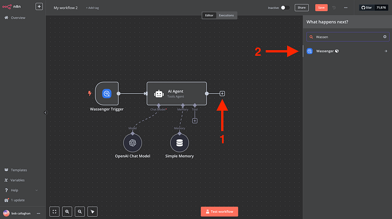The height and width of the screenshot is (219, 392).
Task: Add a tool via the Tool plus
Action: click(195, 121)
